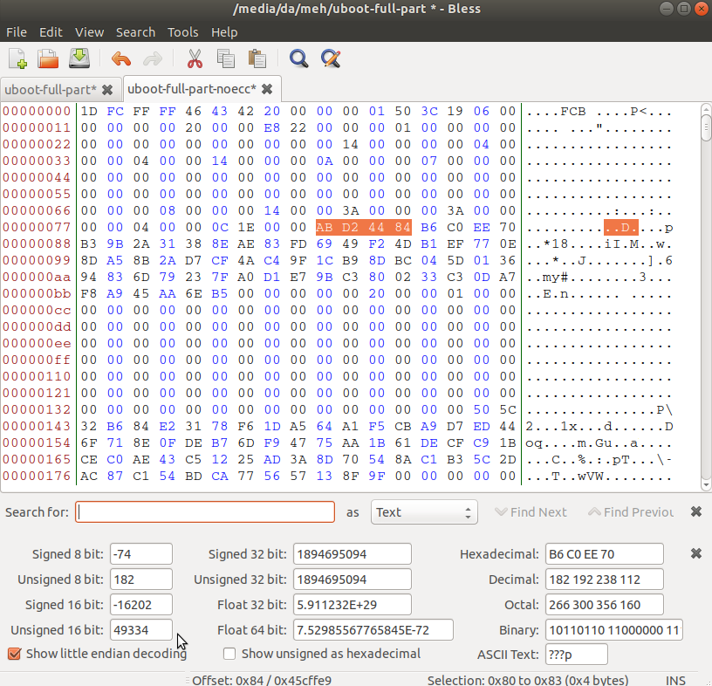Open the Search menu
Screen dimensions: 712x686
tap(135, 32)
